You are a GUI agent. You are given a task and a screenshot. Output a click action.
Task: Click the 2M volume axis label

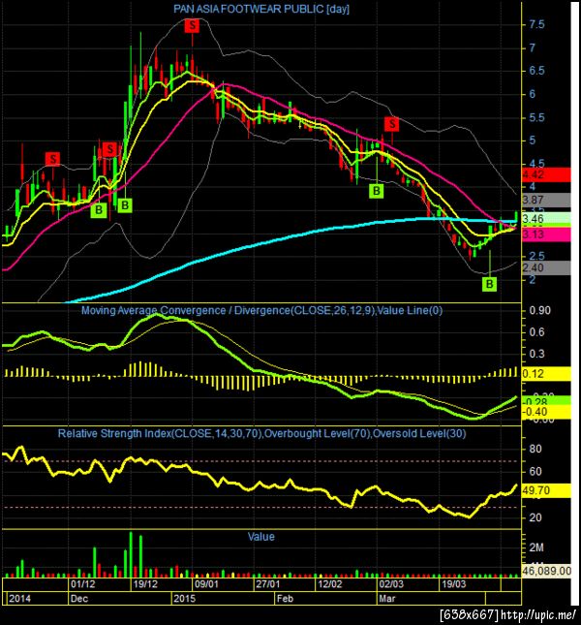[536, 547]
